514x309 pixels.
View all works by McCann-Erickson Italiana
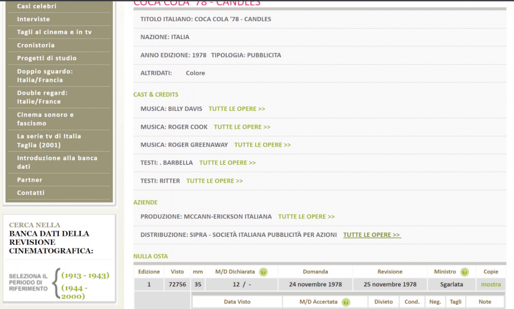pyautogui.click(x=307, y=216)
